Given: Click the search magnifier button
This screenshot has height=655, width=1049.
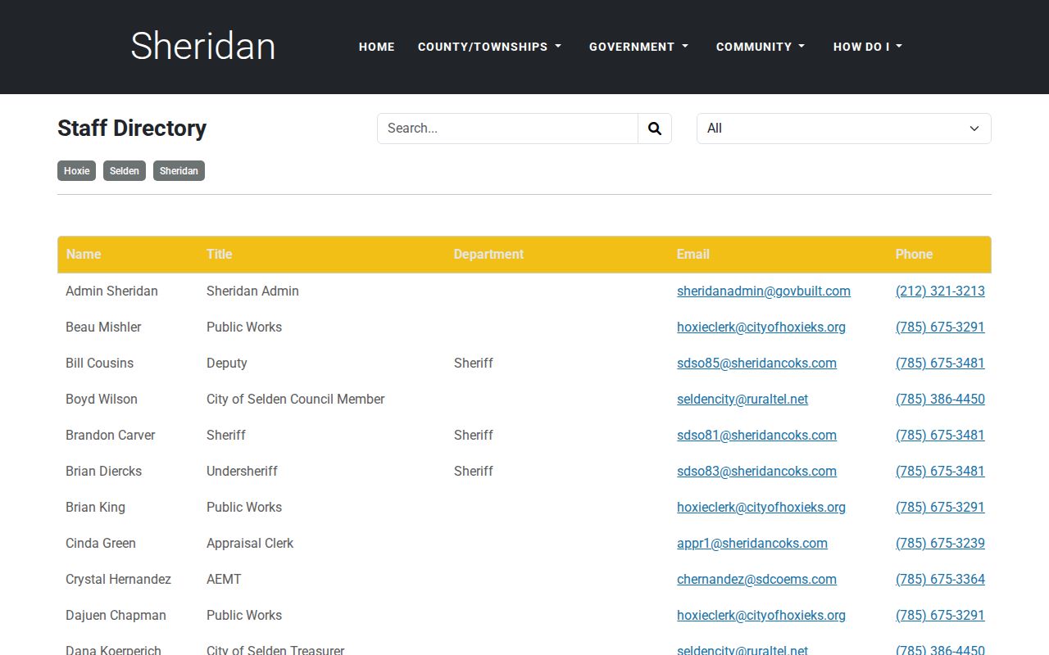Looking at the screenshot, I should 655,129.
